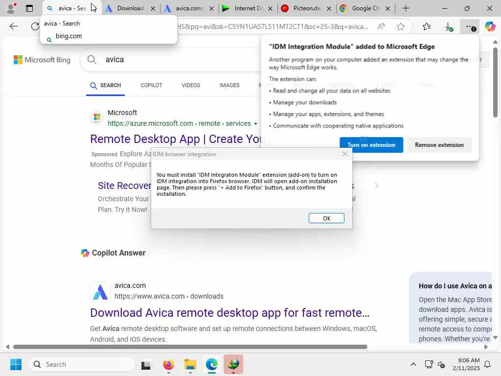Open the notifications bell

(x=488, y=364)
